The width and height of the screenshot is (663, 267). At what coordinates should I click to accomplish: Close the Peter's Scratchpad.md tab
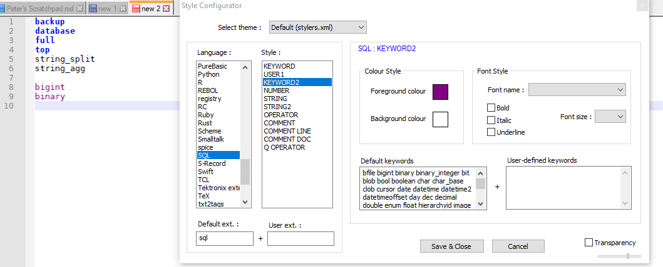point(80,9)
